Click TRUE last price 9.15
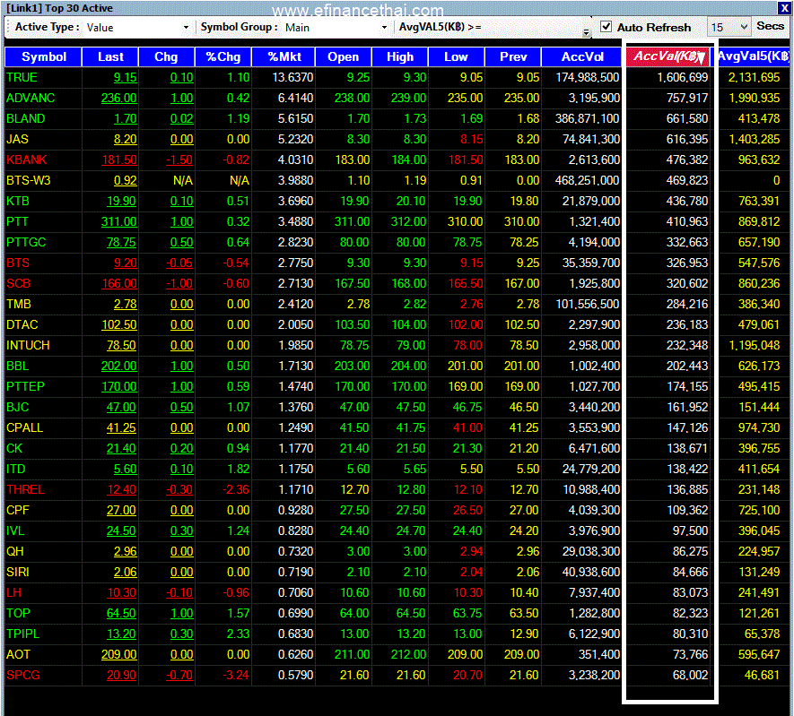794x716 pixels. coord(125,77)
